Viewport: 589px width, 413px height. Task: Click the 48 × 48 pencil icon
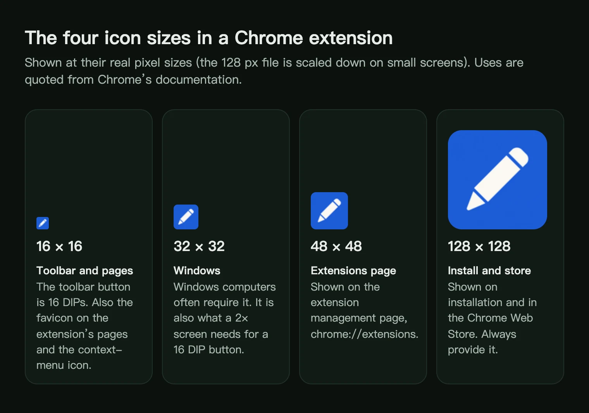329,211
